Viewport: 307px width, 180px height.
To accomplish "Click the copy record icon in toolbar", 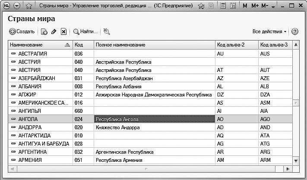I will 44,31.
